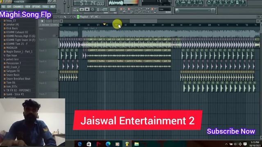Mute Track 4 using its LED
This screenshot has width=262, height=147.
[x=57, y=68]
